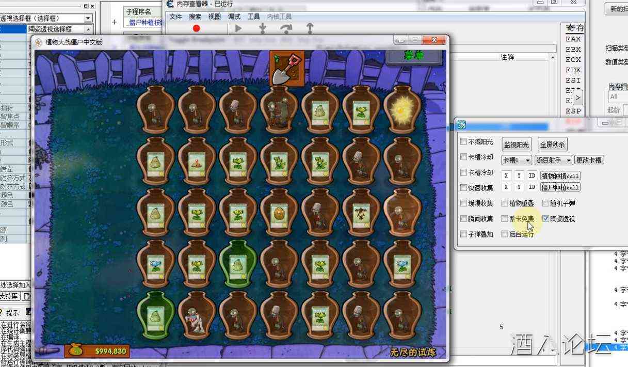The image size is (628, 367).
Task: Tick the 随机子弹 checkbox
Action: coord(546,203)
